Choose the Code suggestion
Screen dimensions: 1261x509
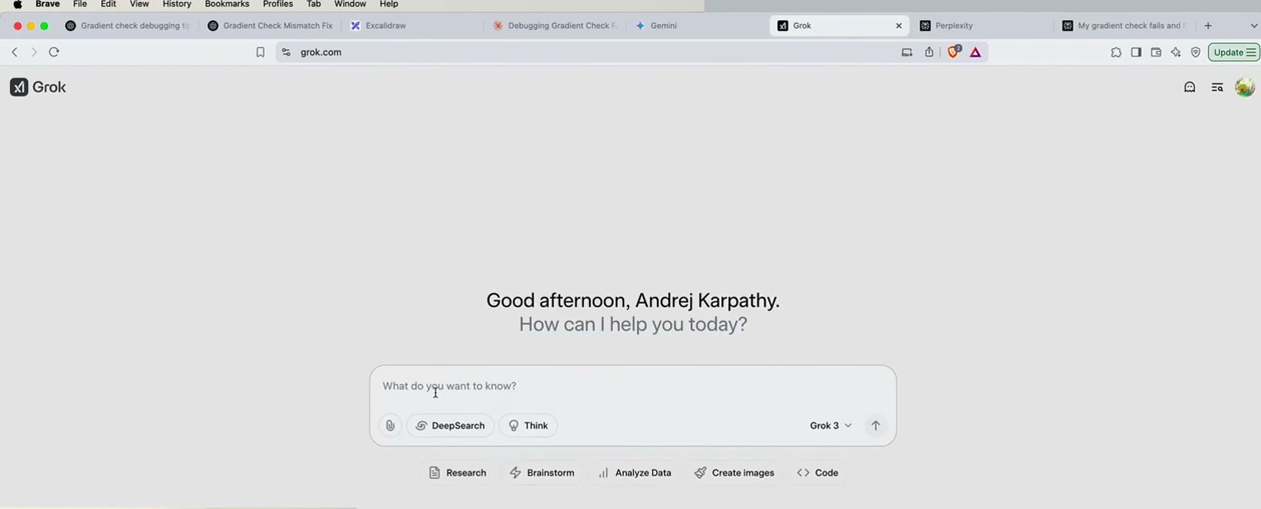tap(818, 473)
